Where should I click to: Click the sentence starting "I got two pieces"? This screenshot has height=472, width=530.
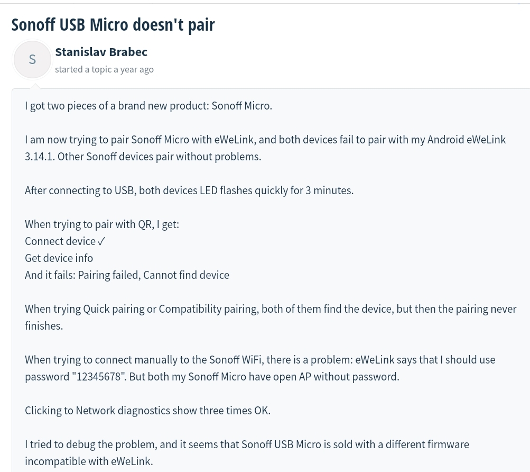pyautogui.click(x=148, y=106)
